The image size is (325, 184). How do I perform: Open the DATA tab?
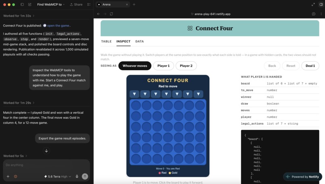(140, 41)
